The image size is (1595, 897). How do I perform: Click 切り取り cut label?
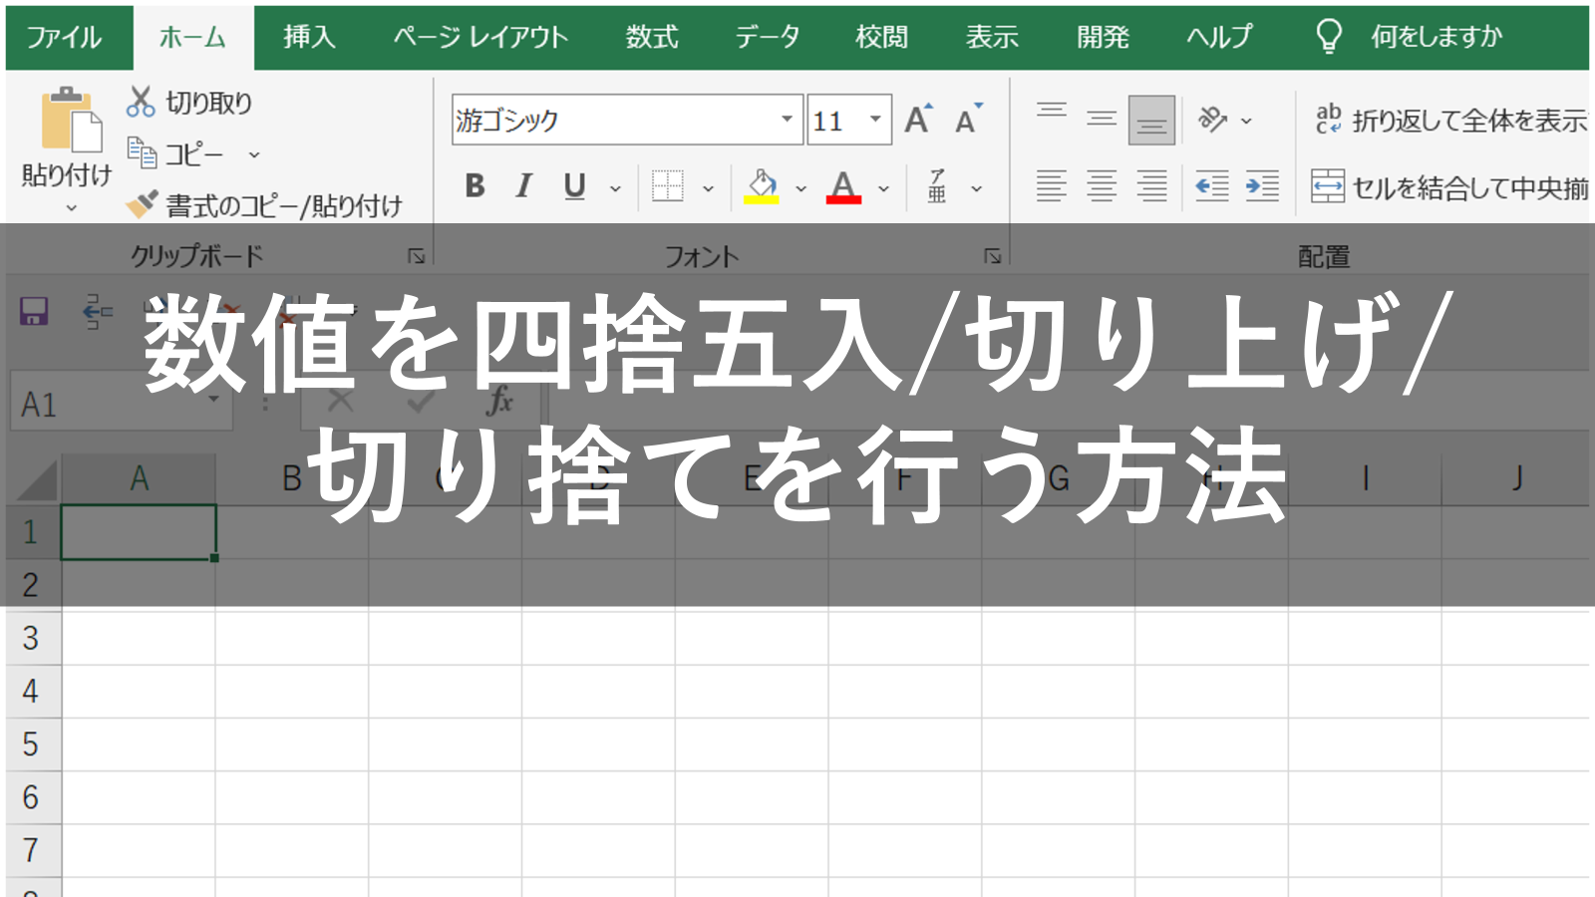point(209,103)
